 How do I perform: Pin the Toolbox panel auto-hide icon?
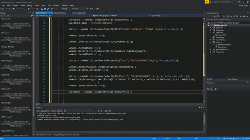31,13
